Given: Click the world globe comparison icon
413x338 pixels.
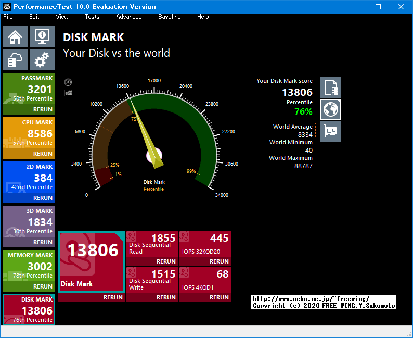Looking at the screenshot, I should pos(331,109).
